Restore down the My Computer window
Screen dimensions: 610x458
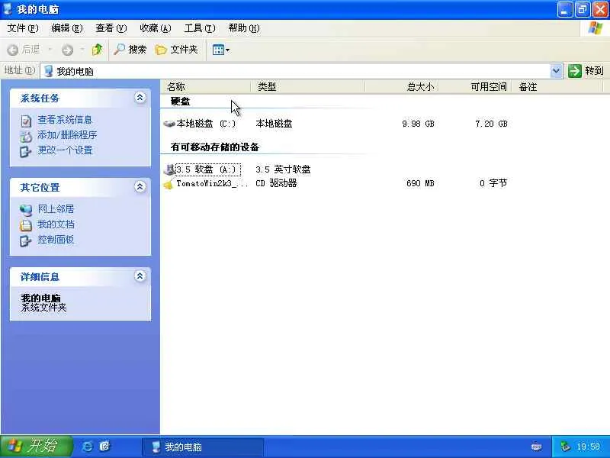583,9
